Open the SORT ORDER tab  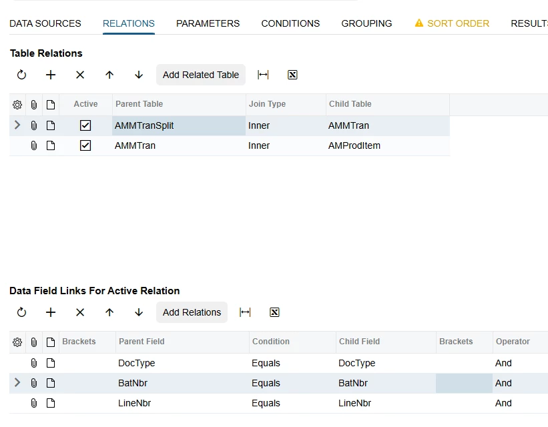click(452, 23)
